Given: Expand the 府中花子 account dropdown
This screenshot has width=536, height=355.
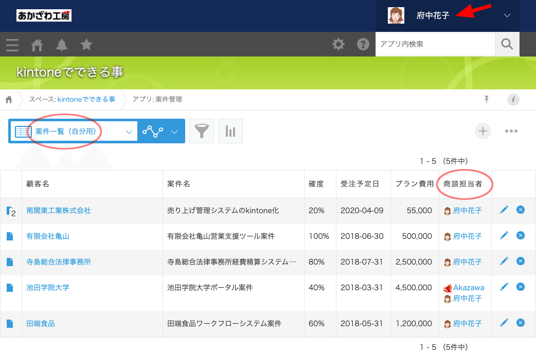Looking at the screenshot, I should [507, 15].
